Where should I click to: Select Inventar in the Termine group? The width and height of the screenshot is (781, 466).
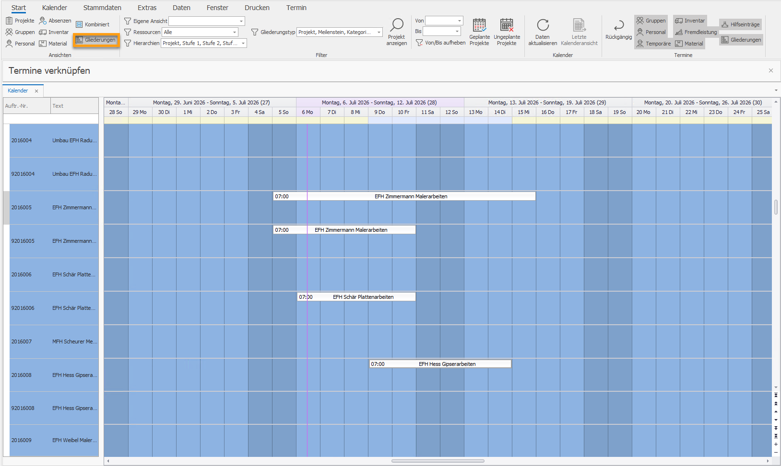[690, 21]
